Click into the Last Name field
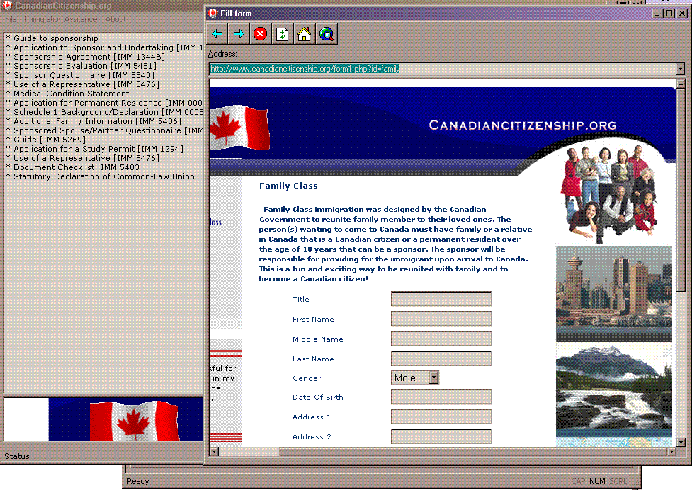Viewport: 692px width, 496px height. coord(441,359)
